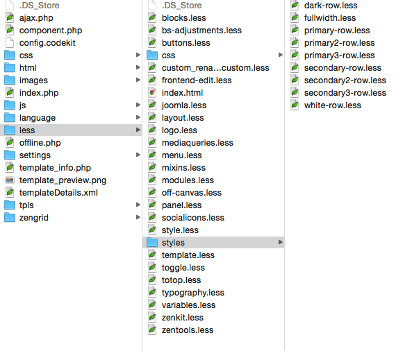
Task: Select the dark-row.less file icon
Action: pyautogui.click(x=295, y=6)
